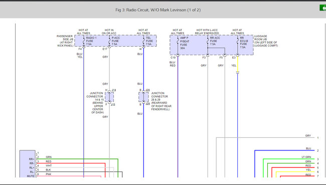Click the 'RED' label at RR- terminal
The width and height of the screenshot is (326, 185).
49,161
